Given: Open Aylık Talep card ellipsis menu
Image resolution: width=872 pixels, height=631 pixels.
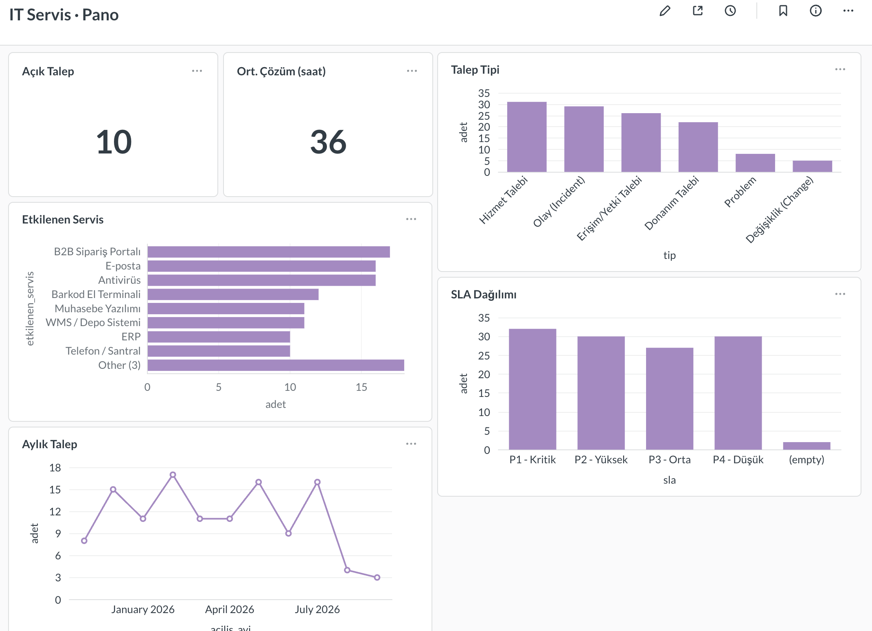Looking at the screenshot, I should point(411,444).
